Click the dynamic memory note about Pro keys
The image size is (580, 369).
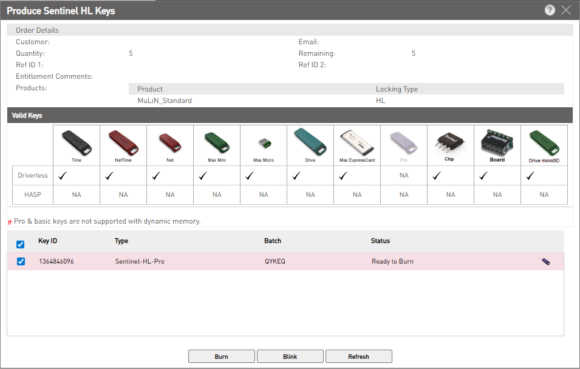[x=107, y=221]
